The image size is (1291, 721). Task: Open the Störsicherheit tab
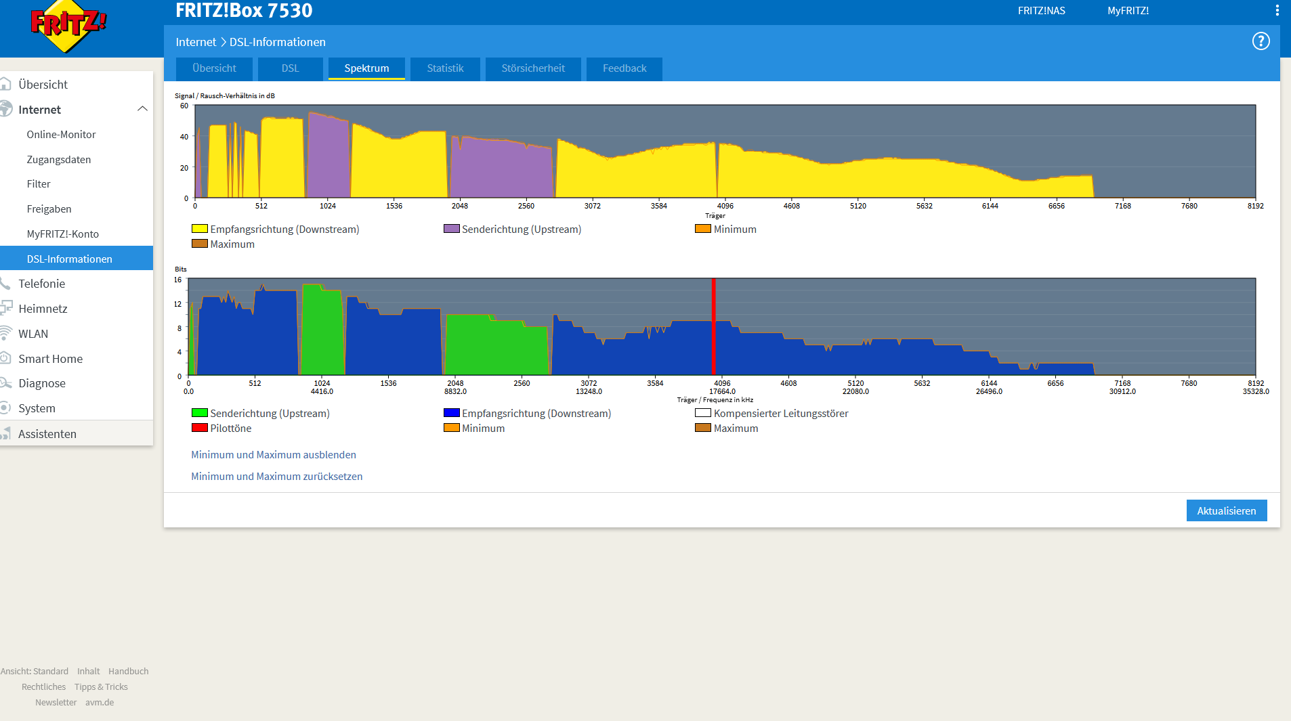click(533, 68)
